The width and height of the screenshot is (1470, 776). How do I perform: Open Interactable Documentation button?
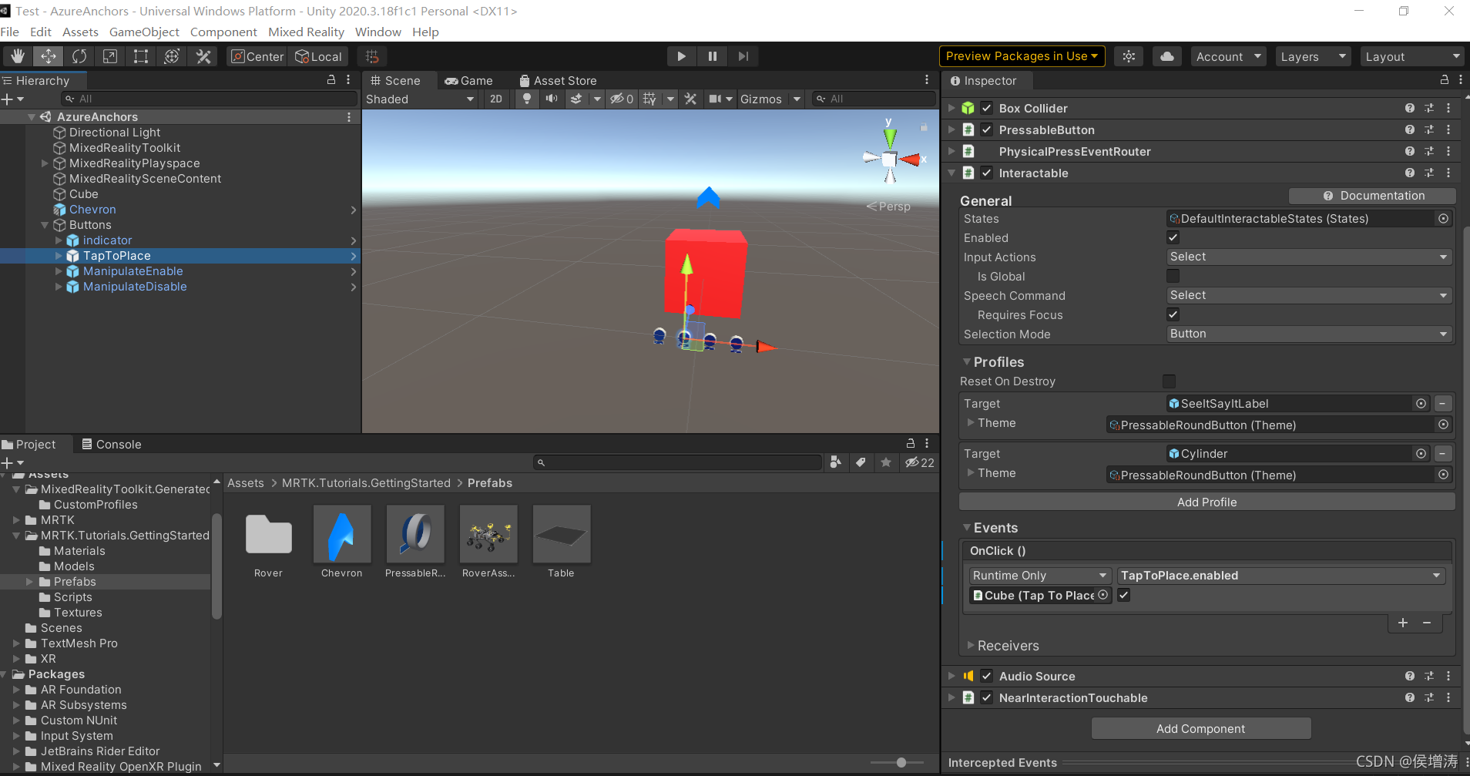click(1372, 196)
